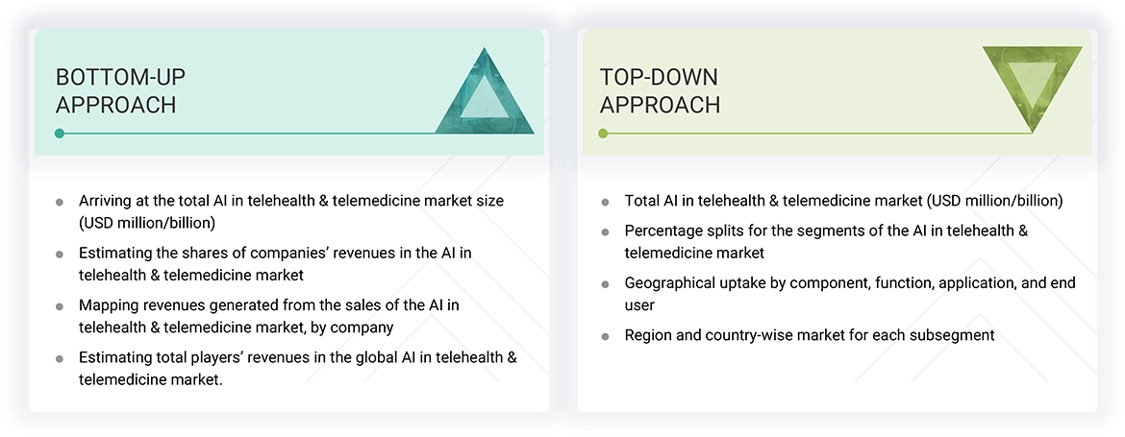Click bullet beside 'Mapping revenues generated'

(x=60, y=305)
